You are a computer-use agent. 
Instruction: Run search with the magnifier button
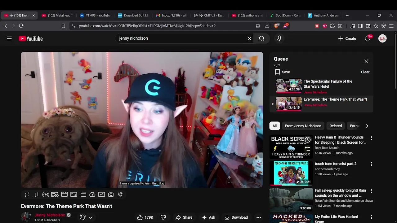[x=262, y=38]
